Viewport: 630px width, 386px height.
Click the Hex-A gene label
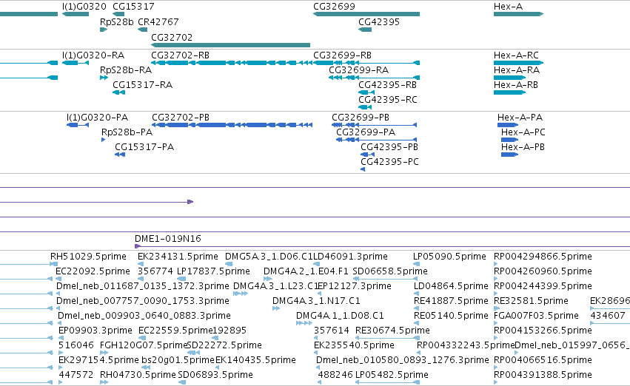[508, 7]
